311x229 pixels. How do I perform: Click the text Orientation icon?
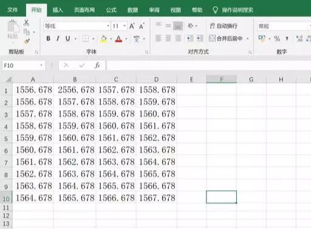tap(190, 25)
